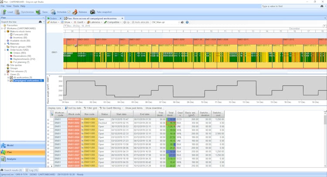Click the Decided status cell in the table
The image size is (327, 177).
click(x=104, y=123)
